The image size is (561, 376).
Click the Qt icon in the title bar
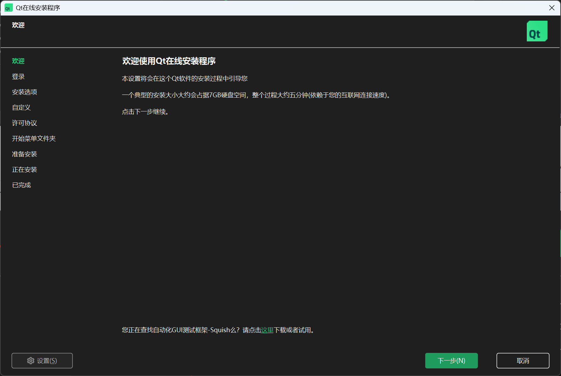click(8, 8)
